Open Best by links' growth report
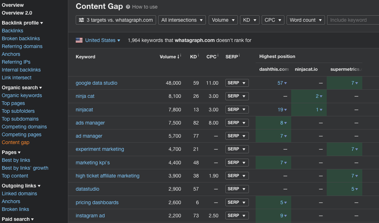379x223 pixels. point(25,168)
